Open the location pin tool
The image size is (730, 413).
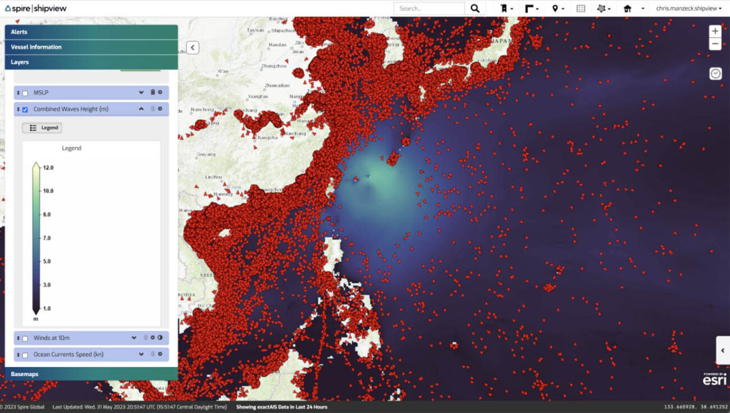tap(554, 8)
